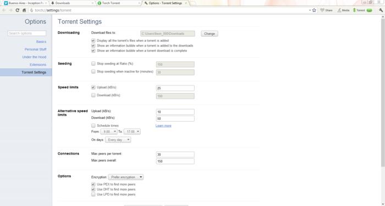Viewport: 385px width, 206px height.
Task: Click the Change download folder button
Action: pyautogui.click(x=210, y=34)
